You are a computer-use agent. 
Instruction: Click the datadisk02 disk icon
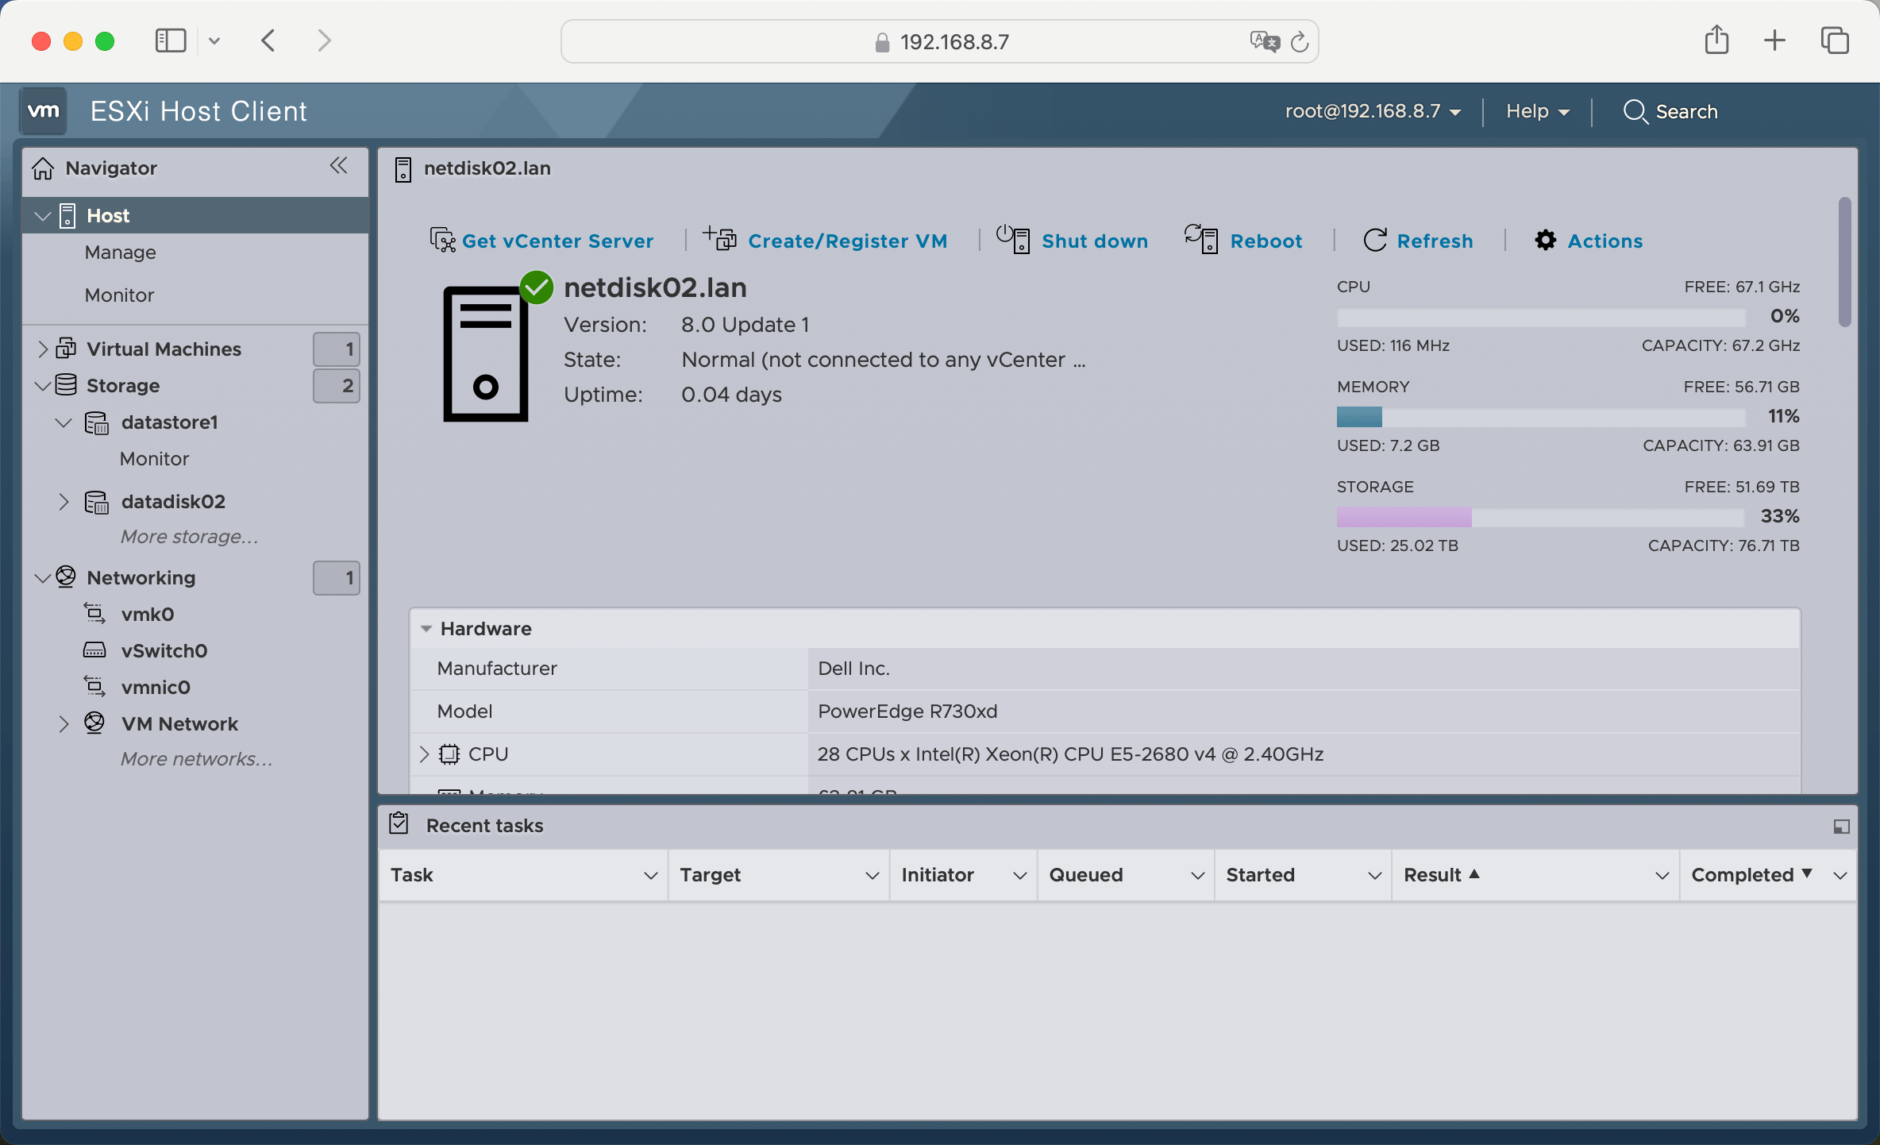[97, 502]
